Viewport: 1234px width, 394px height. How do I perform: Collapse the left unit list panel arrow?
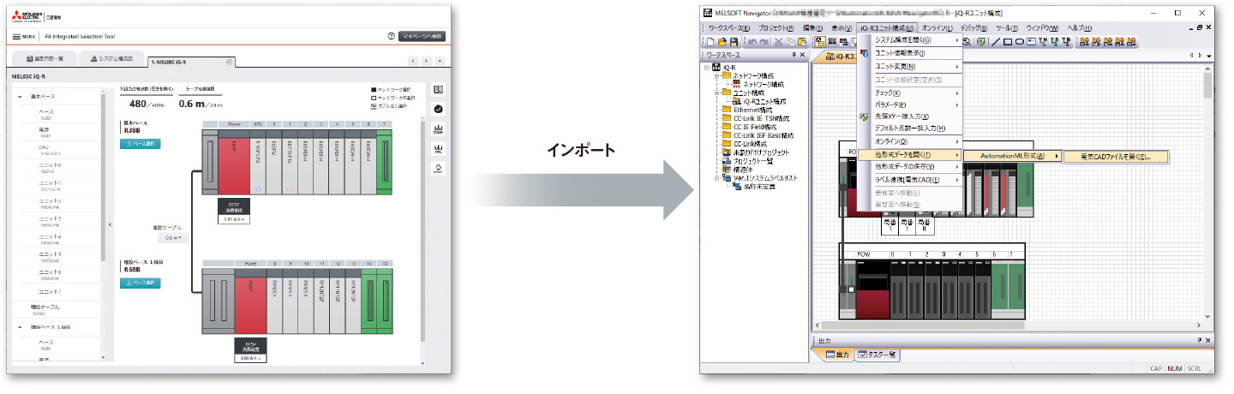(111, 224)
